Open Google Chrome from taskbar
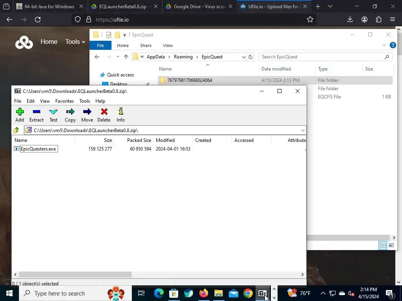The height and width of the screenshot is (301, 402). click(248, 293)
